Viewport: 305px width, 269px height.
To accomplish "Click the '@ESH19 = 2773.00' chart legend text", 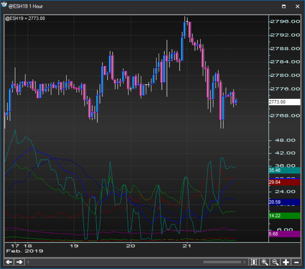I will 25,18.
